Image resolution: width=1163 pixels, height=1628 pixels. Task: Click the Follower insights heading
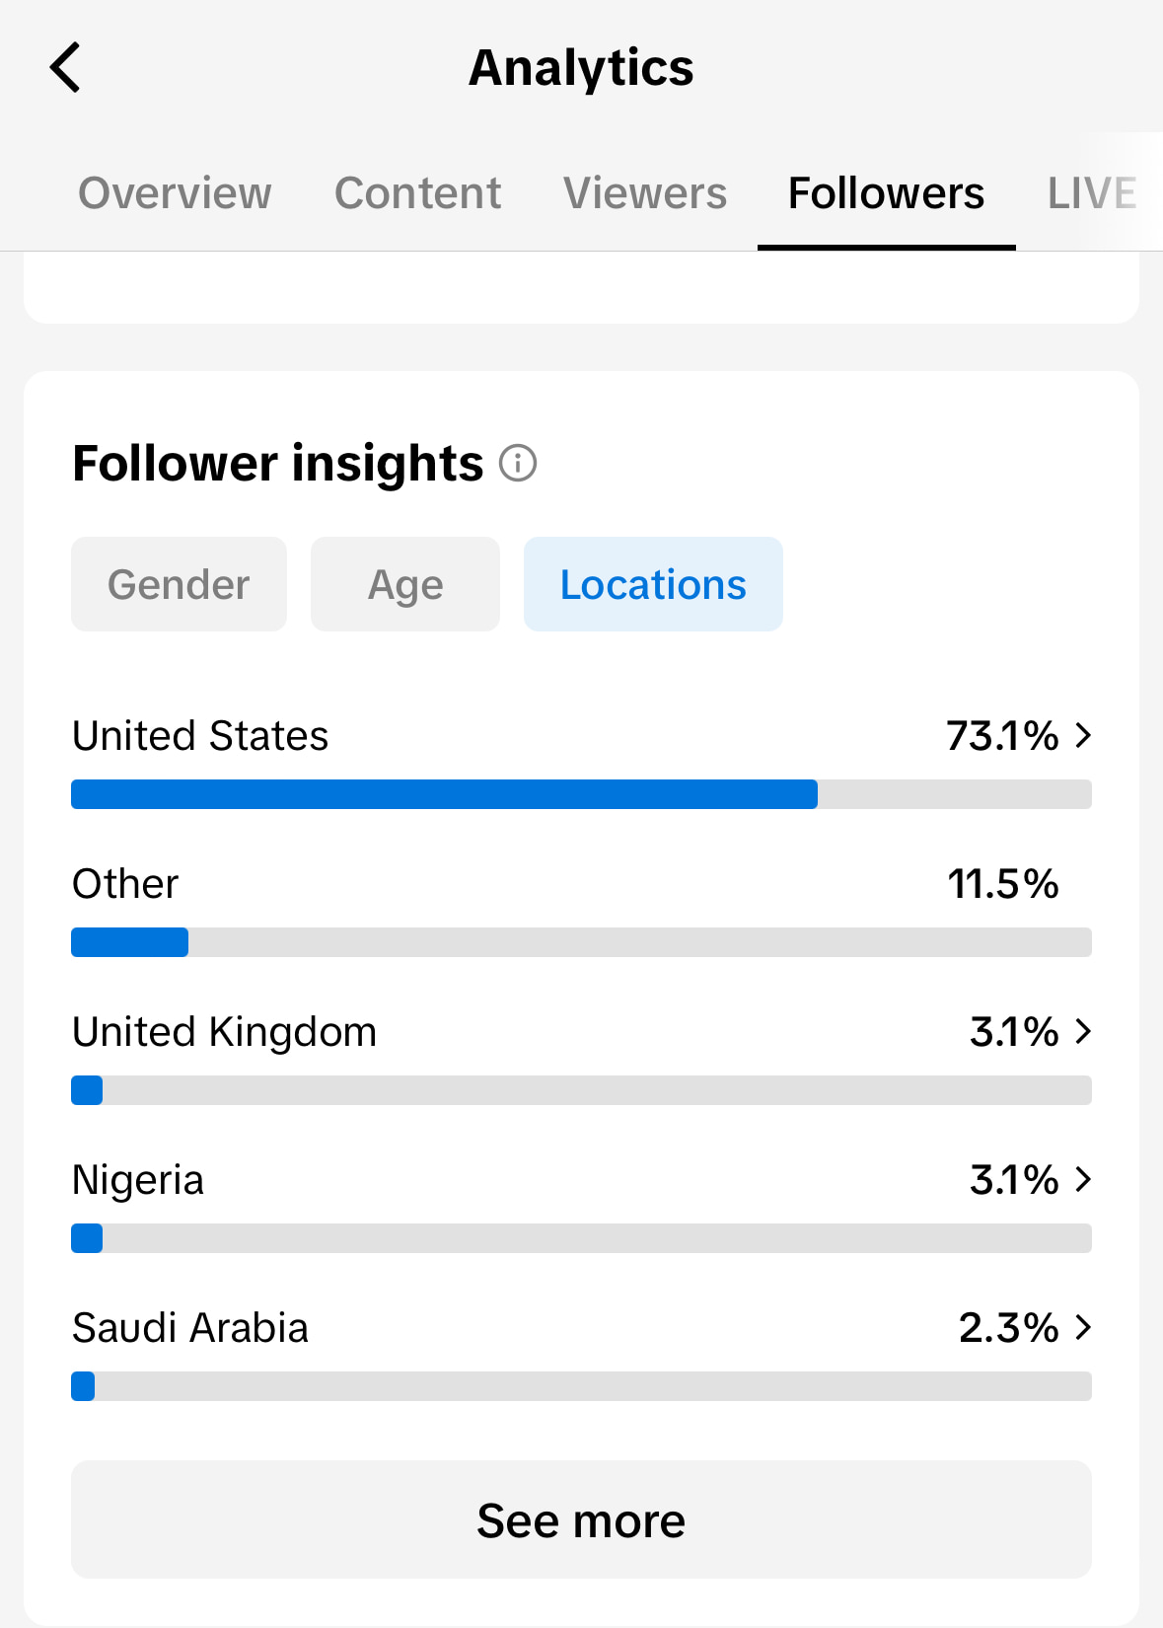277,463
